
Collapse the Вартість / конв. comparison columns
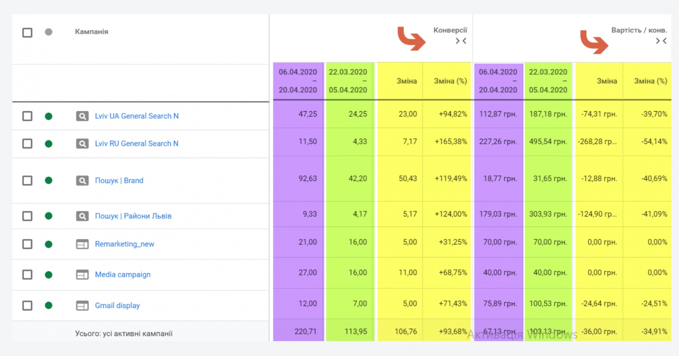(x=661, y=41)
